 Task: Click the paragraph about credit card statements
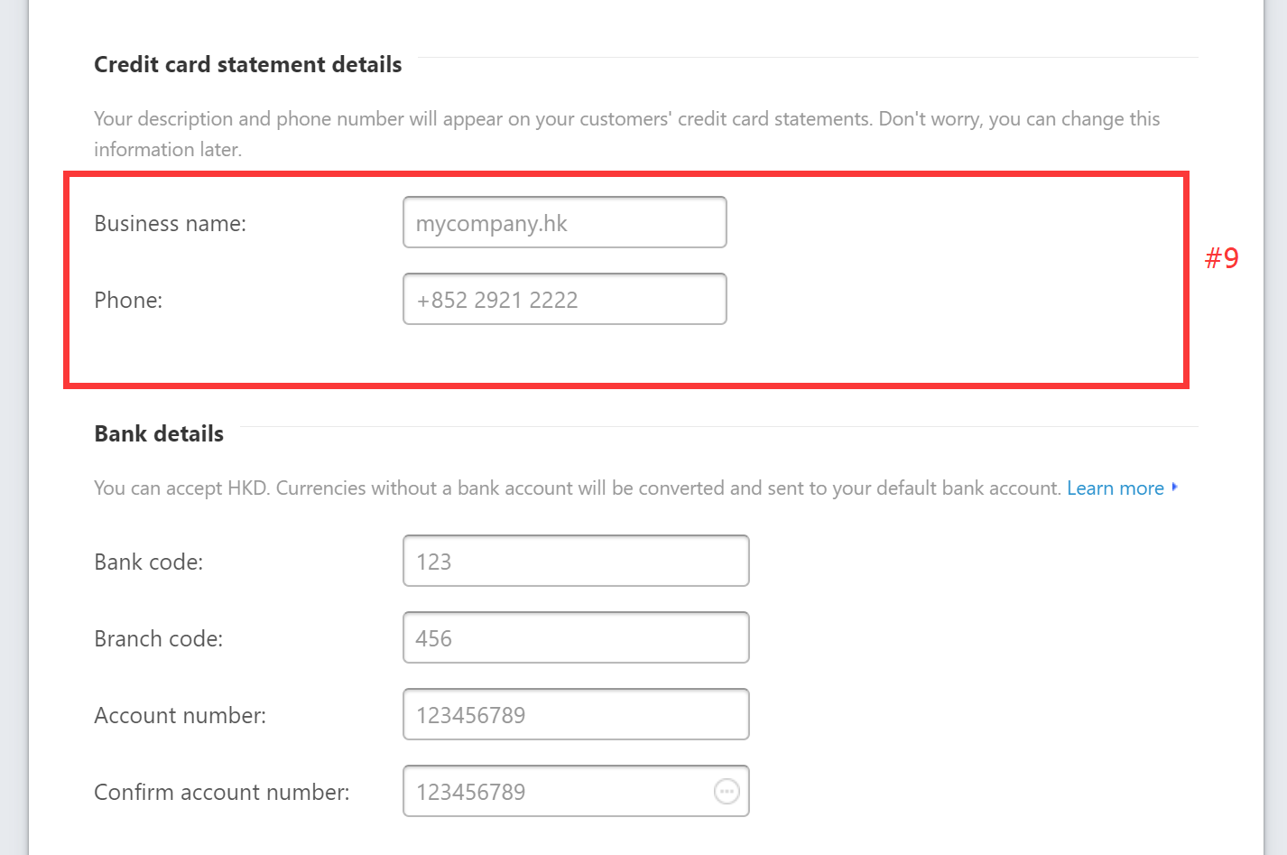pyautogui.click(x=627, y=134)
